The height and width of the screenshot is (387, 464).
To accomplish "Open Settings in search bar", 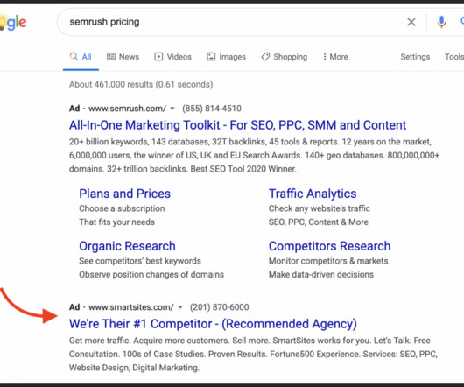I will pos(415,57).
